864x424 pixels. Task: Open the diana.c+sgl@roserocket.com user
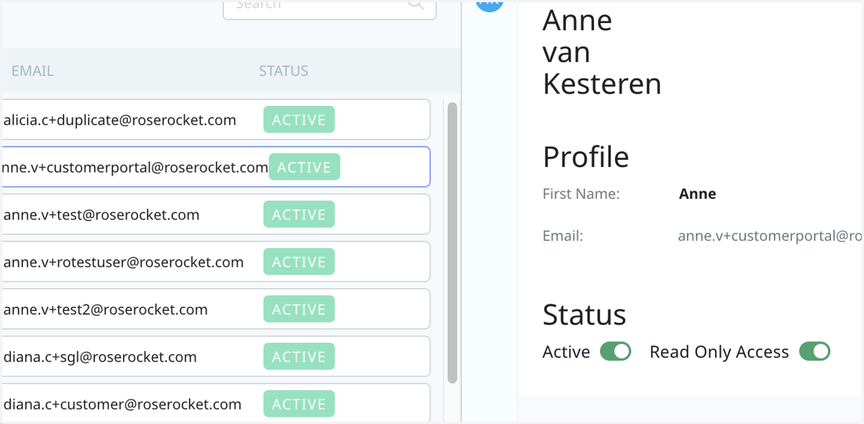tap(215, 357)
